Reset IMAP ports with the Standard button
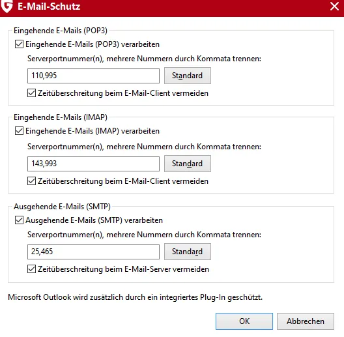The height and width of the screenshot is (337, 344). point(188,164)
